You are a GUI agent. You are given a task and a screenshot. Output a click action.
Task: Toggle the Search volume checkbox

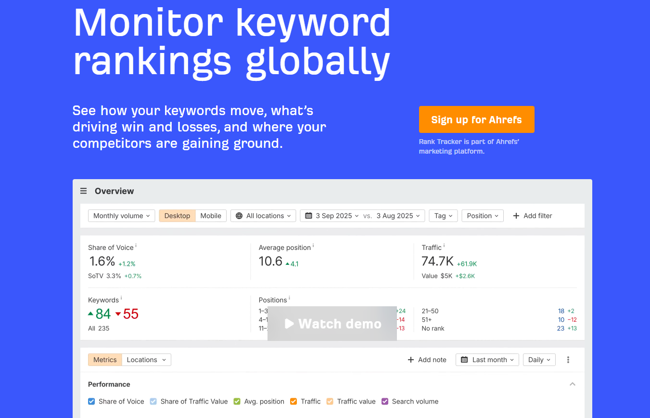point(385,401)
